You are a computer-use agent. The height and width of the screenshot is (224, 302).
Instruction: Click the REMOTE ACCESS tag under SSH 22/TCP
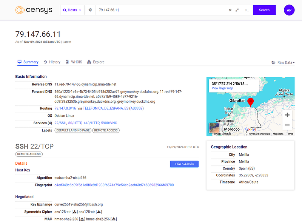pyautogui.click(x=29, y=154)
